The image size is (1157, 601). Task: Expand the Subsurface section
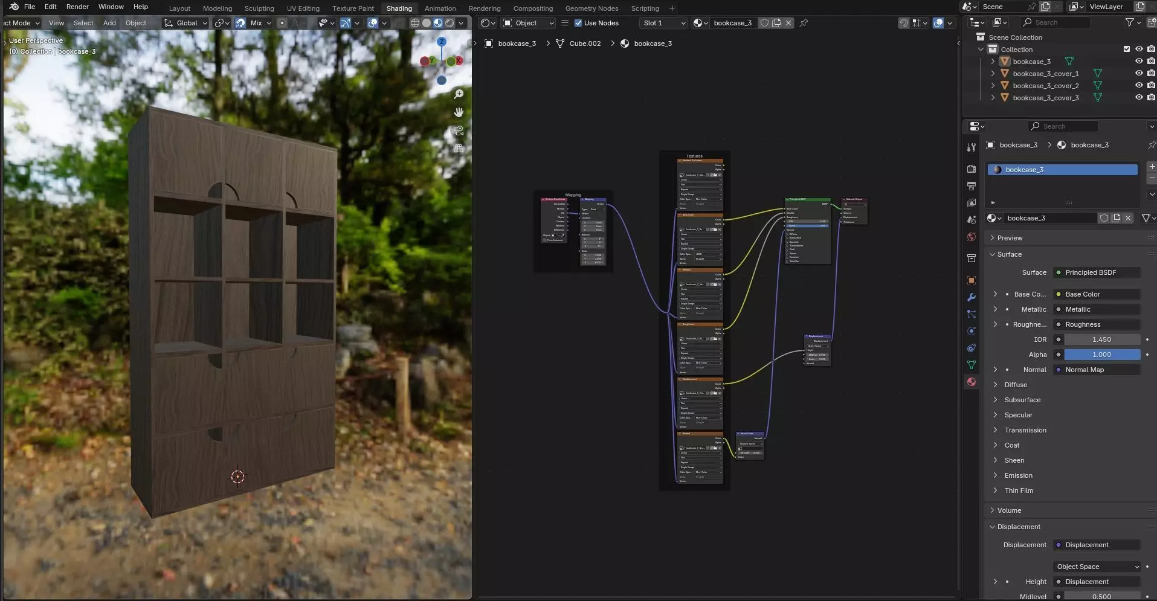coord(995,400)
